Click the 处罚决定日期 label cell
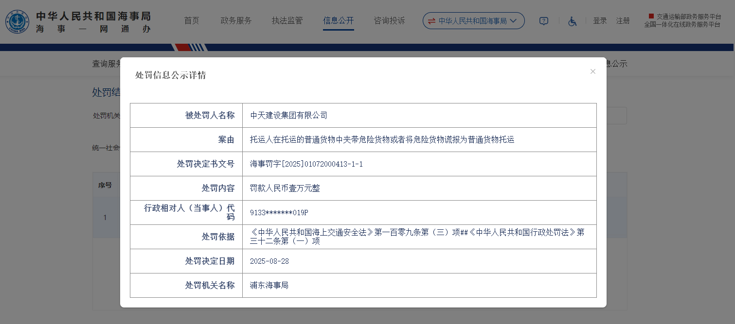The height and width of the screenshot is (324, 735). 186,261
